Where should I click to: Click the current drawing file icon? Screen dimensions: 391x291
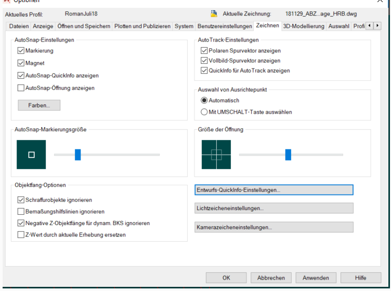(x=214, y=13)
